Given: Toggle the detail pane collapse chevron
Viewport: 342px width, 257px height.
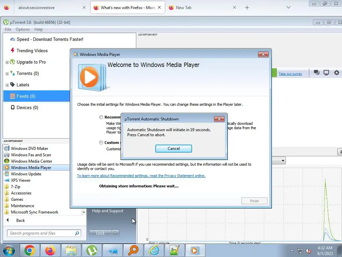Looking at the screenshot, I should click(x=340, y=152).
